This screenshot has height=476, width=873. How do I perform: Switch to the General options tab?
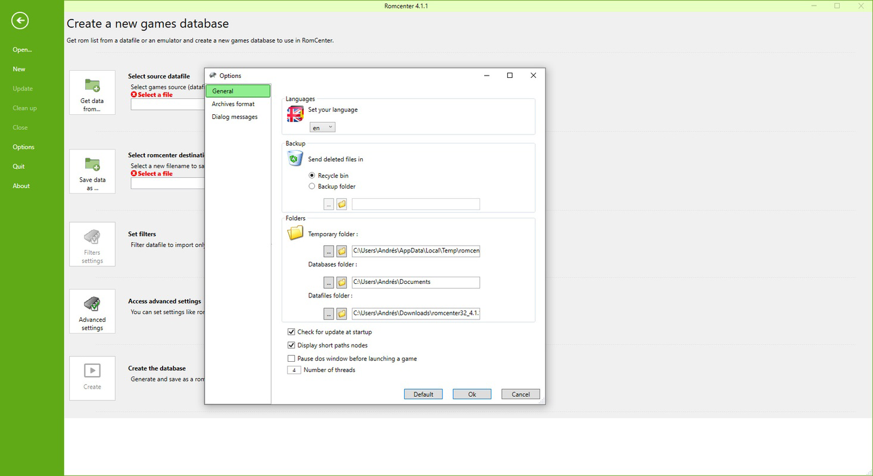click(238, 91)
